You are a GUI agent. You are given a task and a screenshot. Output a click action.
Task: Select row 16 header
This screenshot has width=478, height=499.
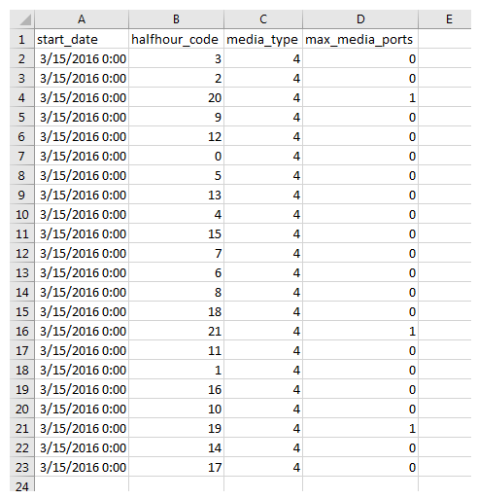click(x=22, y=331)
